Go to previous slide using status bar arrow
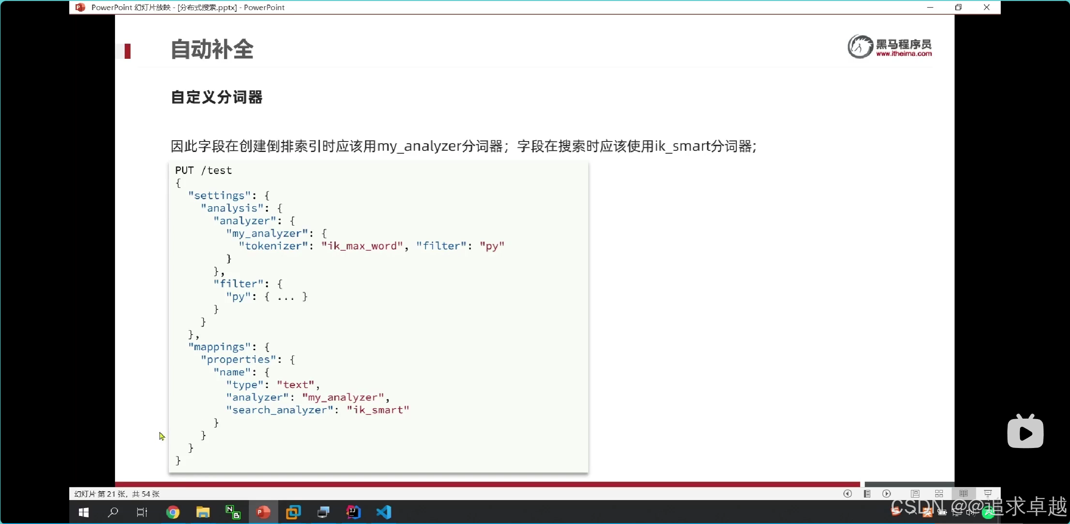The height and width of the screenshot is (524, 1070). click(x=847, y=494)
